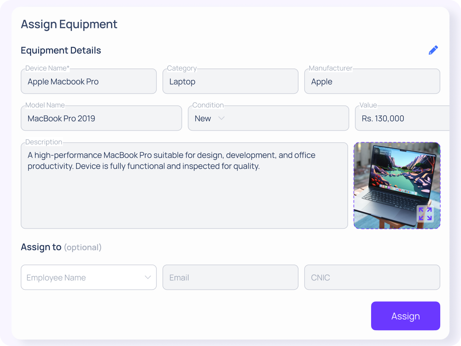Click the pencil edit icon
Image resolution: width=461 pixels, height=346 pixels.
point(433,50)
